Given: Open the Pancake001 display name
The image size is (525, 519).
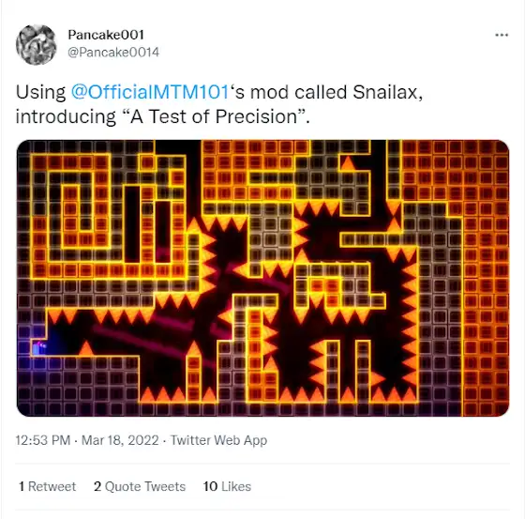Looking at the screenshot, I should (106, 35).
